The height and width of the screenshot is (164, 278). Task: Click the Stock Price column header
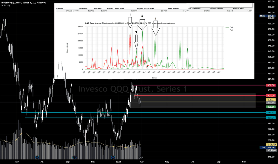coord(83,8)
